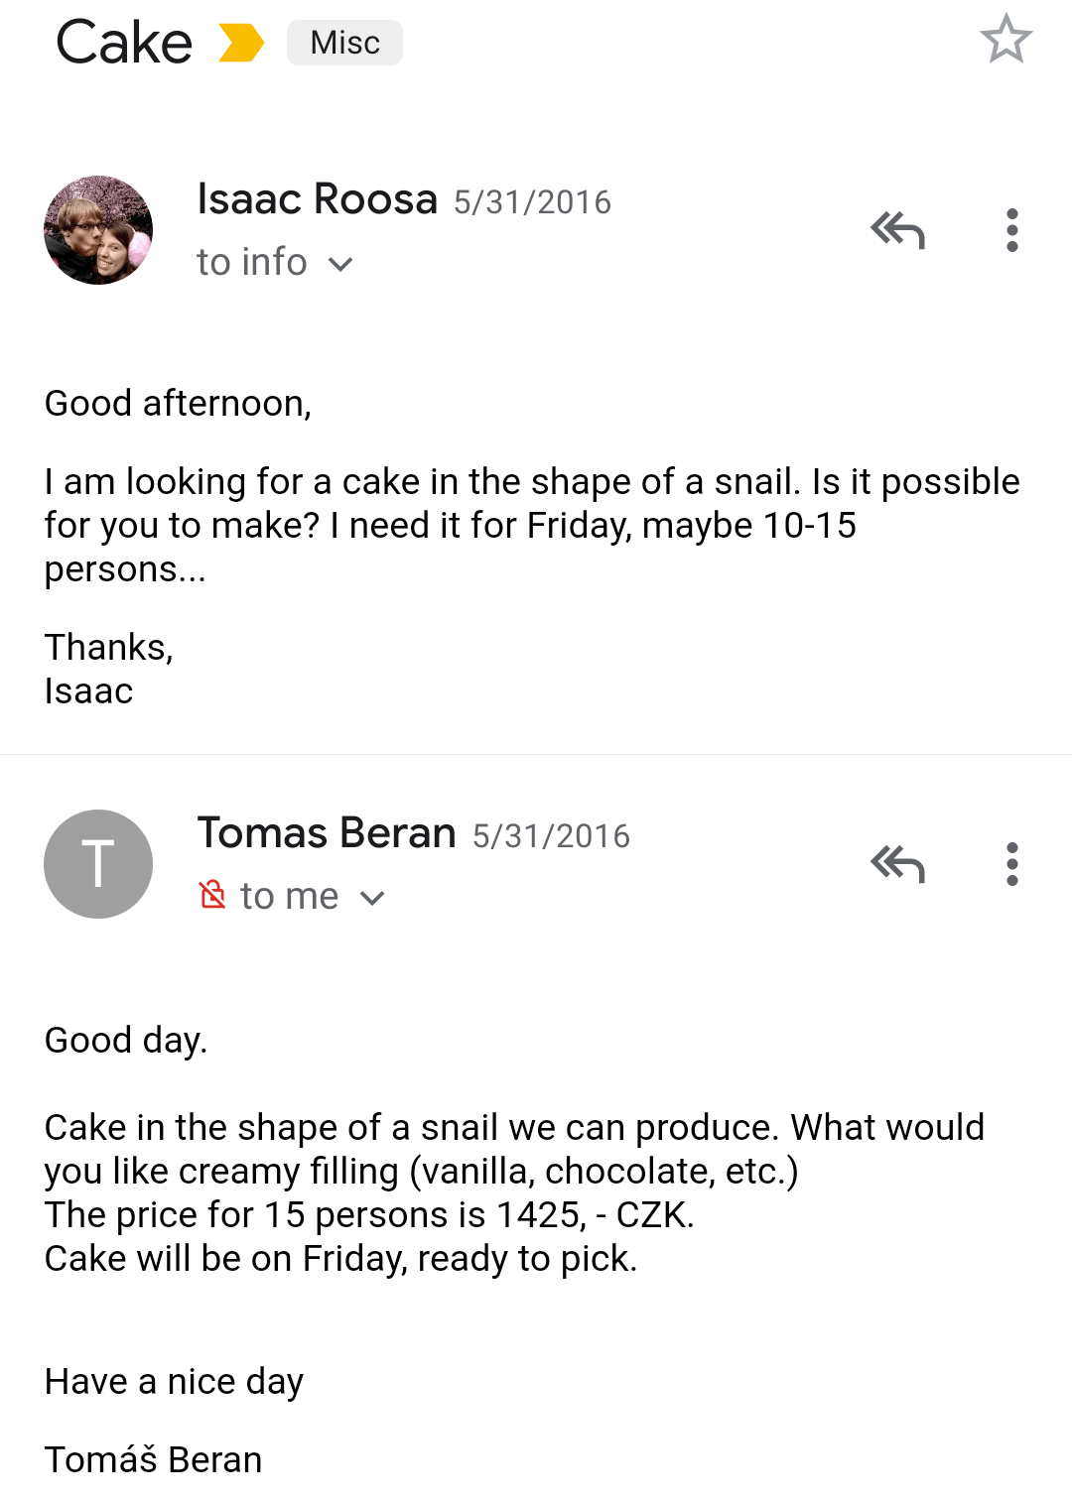Screen dimensions: 1072x1501
Task: Tap the 'to info' recipient text
Action: (x=252, y=262)
